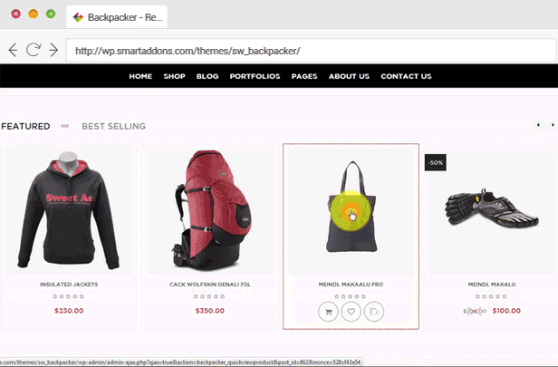Show previous products with left carousel arrow
This screenshot has height=367, width=558.
click(538, 125)
